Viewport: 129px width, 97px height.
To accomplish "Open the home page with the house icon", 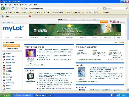I will (22, 8).
